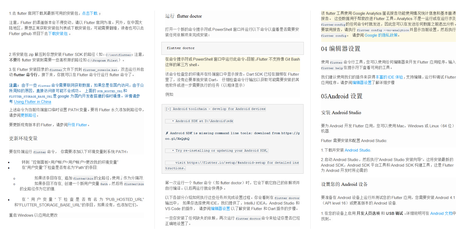Click the Android SDK is missing command line
Image resolution: width=466 pixels, height=233 pixels.
(232, 136)
